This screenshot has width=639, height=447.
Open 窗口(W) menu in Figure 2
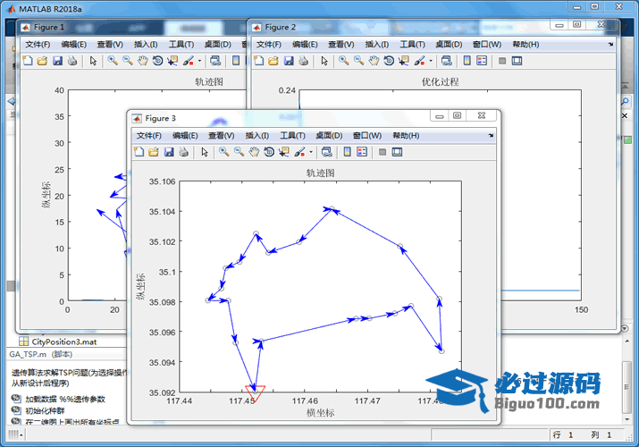point(487,44)
